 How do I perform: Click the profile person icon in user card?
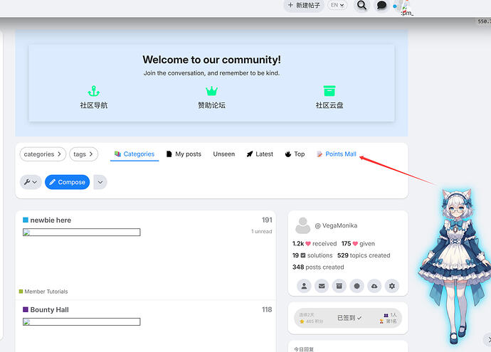pos(304,286)
